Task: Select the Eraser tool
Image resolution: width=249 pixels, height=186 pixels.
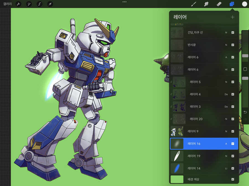Action: click(219, 4)
